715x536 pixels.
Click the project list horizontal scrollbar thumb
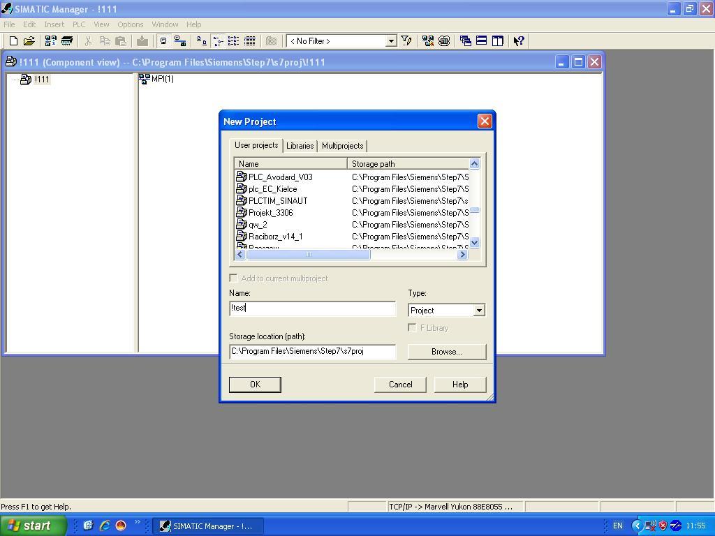pyautogui.click(x=308, y=255)
